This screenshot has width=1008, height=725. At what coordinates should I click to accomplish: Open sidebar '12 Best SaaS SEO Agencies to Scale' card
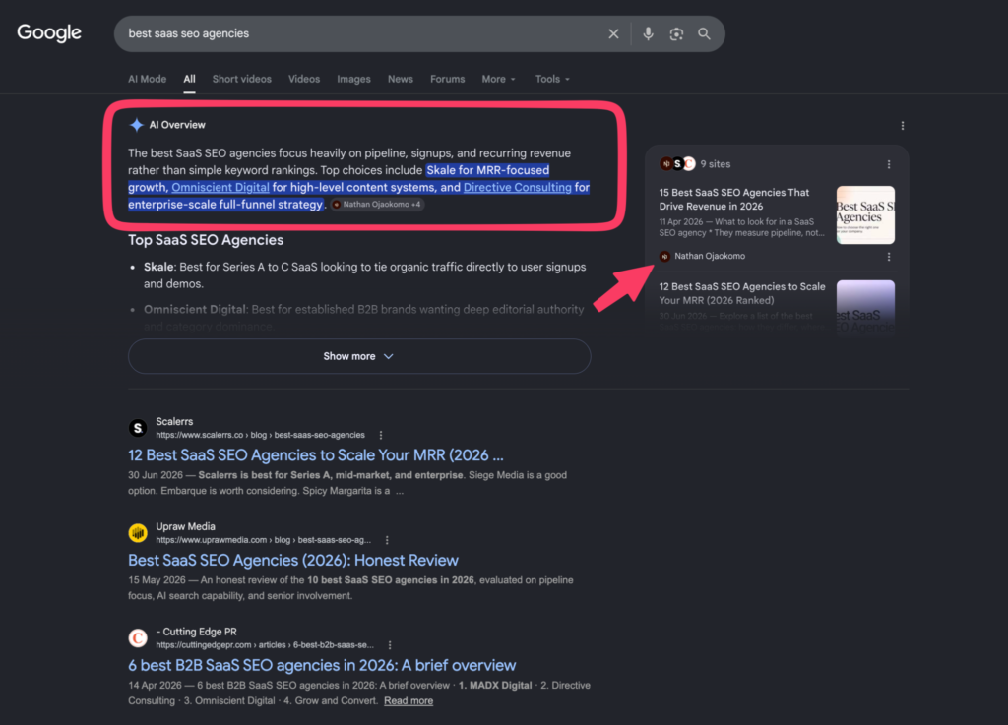point(742,293)
